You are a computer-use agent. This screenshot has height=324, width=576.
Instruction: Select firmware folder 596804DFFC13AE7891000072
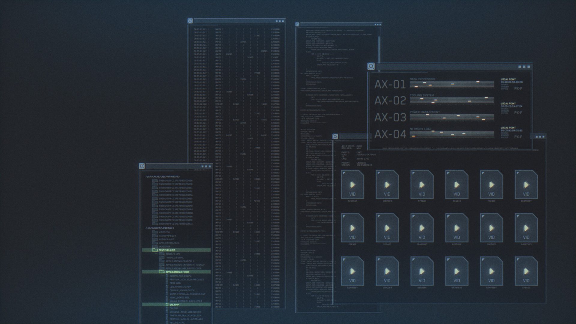point(175,191)
